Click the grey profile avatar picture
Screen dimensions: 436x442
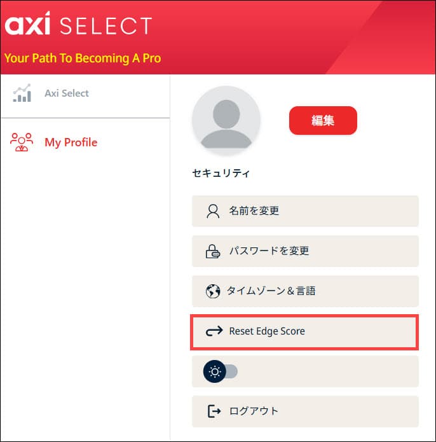click(226, 120)
